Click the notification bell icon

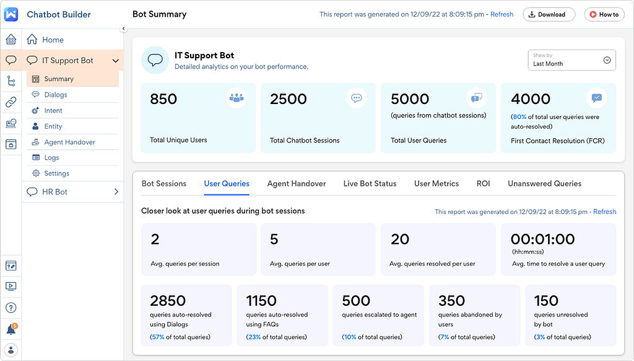tap(11, 329)
